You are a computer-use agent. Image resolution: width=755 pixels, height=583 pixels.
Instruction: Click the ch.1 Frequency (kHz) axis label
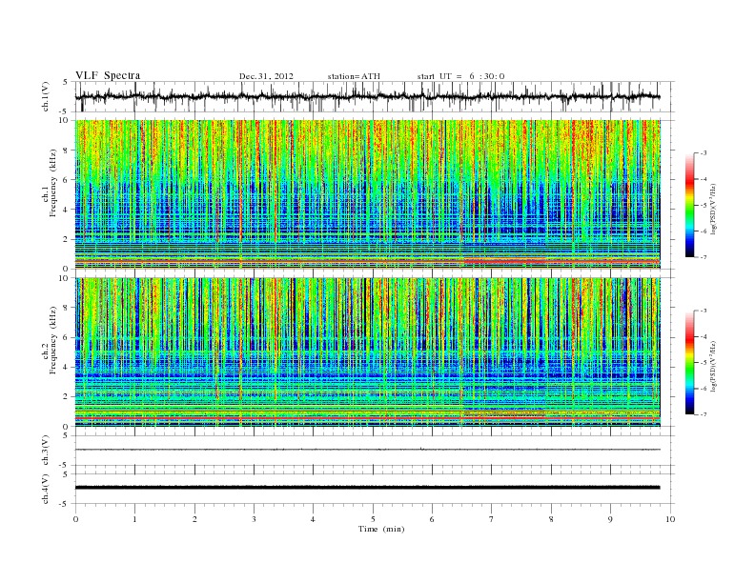(50, 194)
